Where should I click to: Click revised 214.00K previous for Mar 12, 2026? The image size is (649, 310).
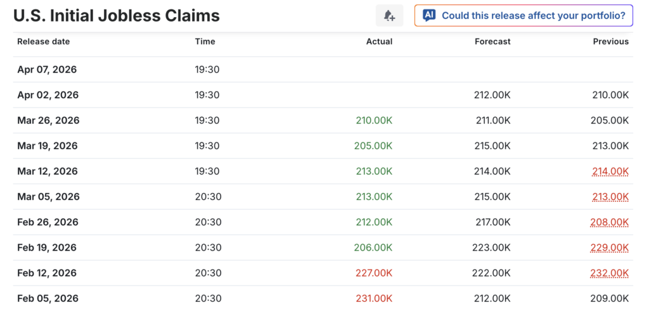610,171
